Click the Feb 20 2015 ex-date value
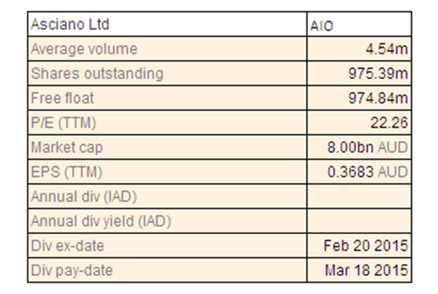 pos(366,246)
